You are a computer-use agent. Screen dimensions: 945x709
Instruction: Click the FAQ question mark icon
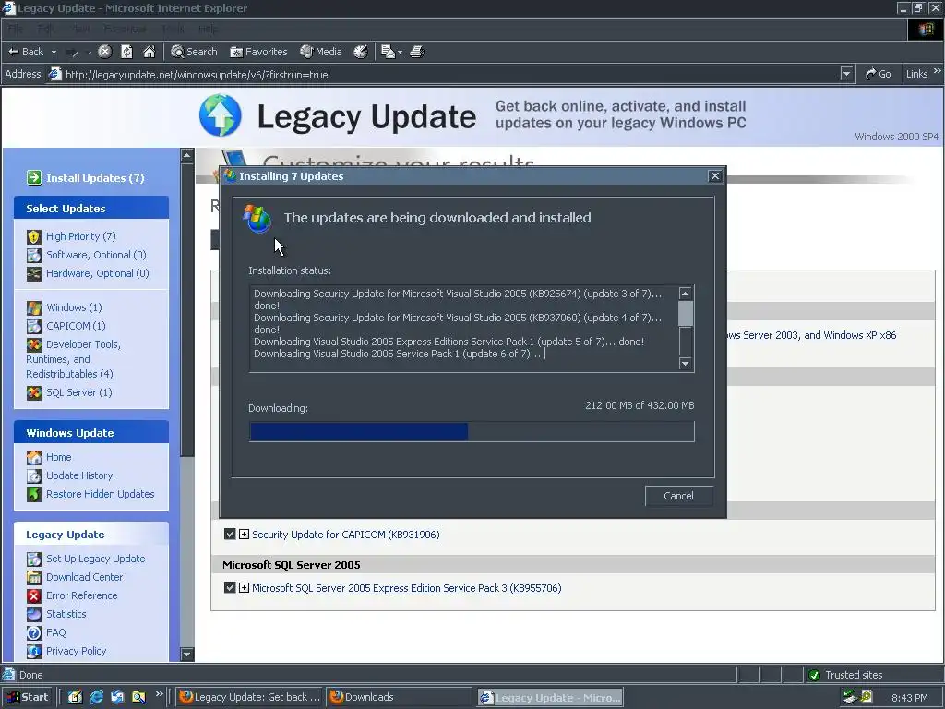point(34,632)
